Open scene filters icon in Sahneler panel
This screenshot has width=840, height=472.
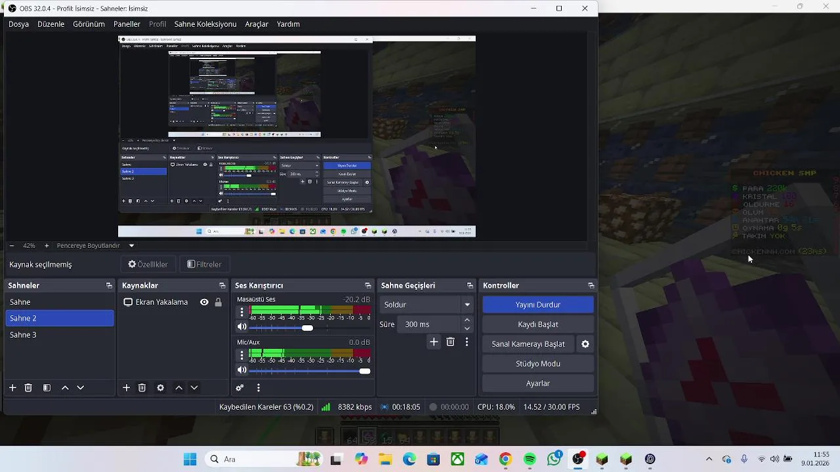[47, 388]
